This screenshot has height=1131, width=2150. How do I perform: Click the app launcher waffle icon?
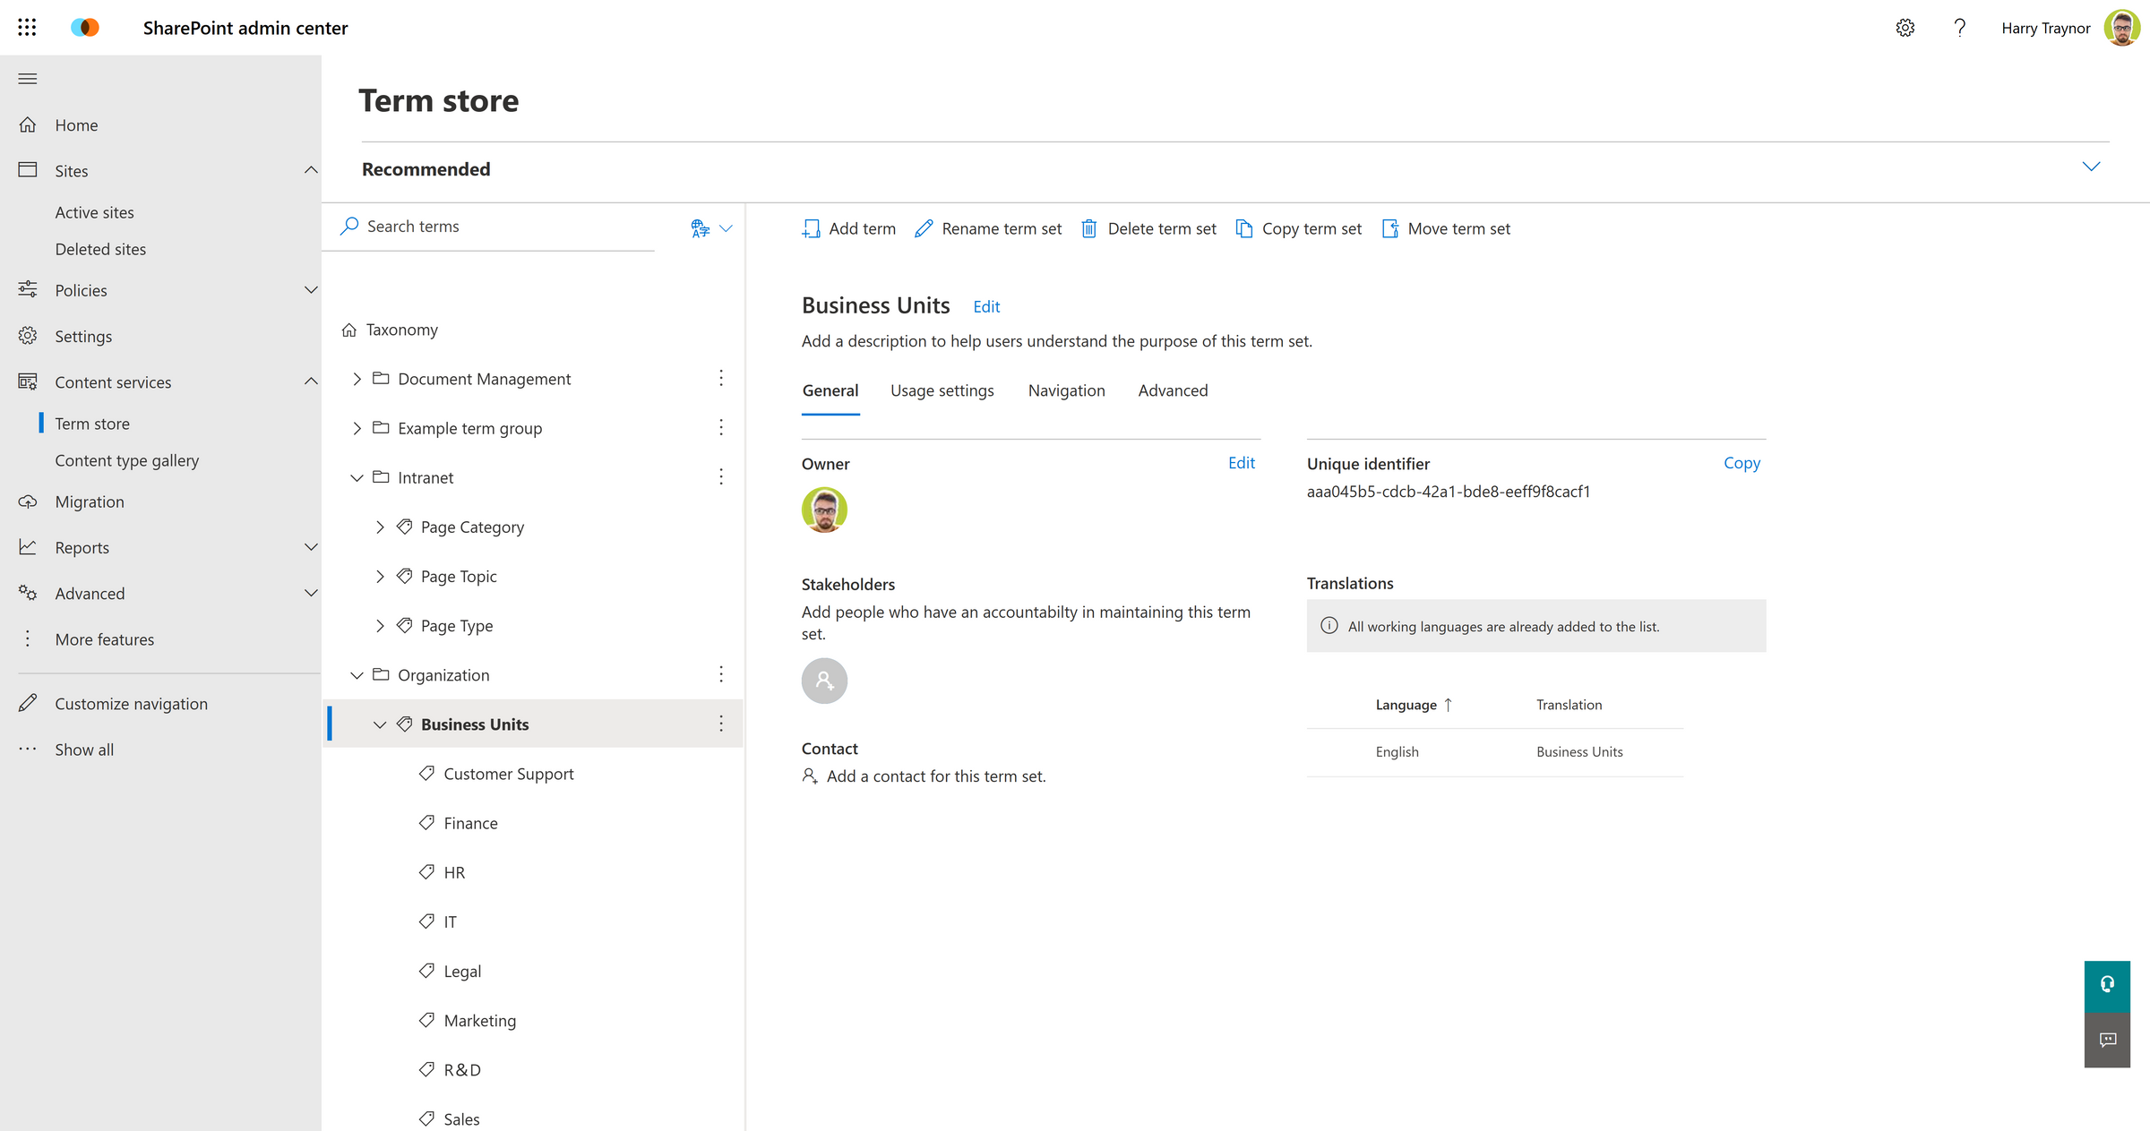pyautogui.click(x=27, y=27)
